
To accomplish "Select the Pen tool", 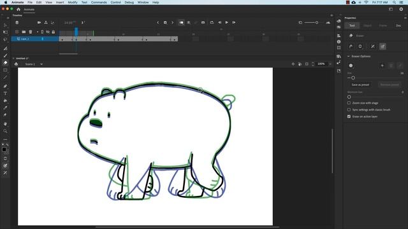I will tap(5, 87).
